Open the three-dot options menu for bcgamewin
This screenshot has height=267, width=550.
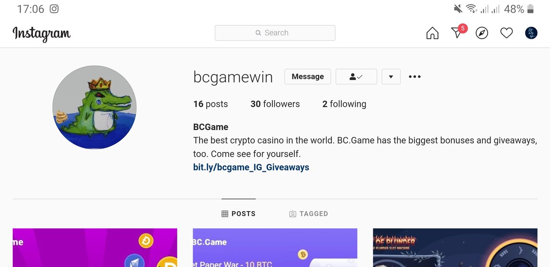click(414, 76)
